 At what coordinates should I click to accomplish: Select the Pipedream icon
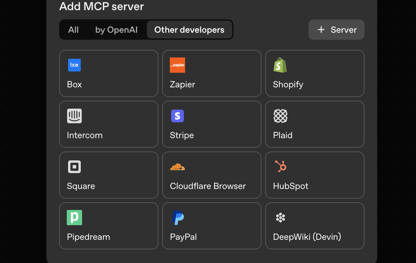tap(74, 218)
